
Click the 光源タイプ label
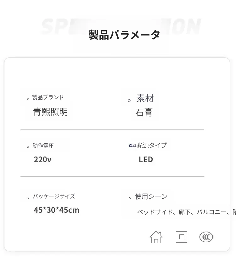coord(152,145)
